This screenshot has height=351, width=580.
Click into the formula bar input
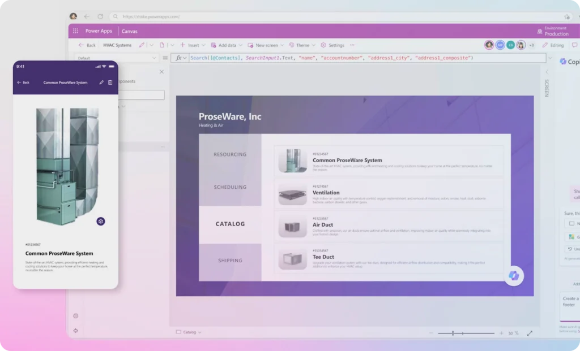(362, 58)
